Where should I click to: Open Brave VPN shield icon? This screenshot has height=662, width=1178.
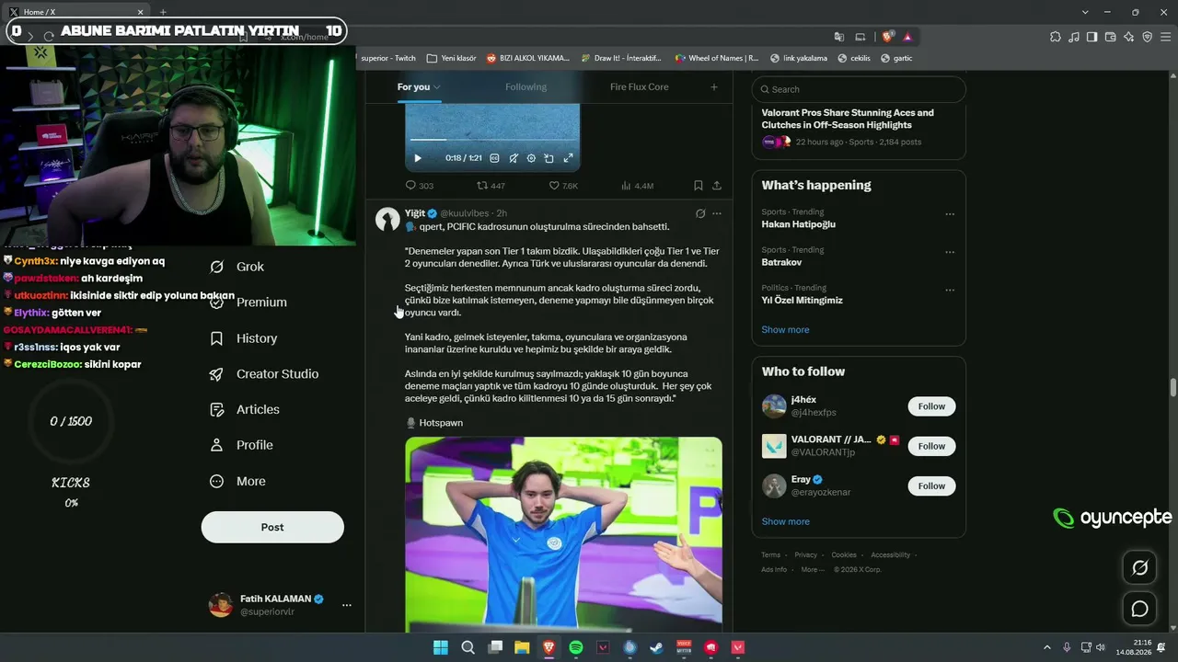pos(1147,37)
